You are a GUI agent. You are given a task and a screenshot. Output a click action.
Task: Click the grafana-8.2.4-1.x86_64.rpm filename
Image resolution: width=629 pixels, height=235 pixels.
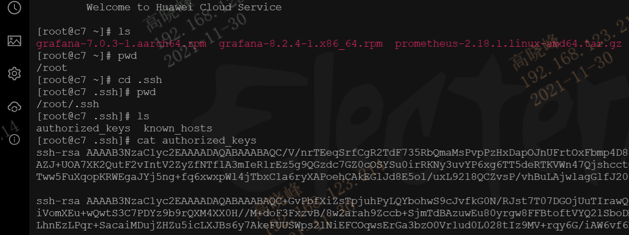point(301,44)
